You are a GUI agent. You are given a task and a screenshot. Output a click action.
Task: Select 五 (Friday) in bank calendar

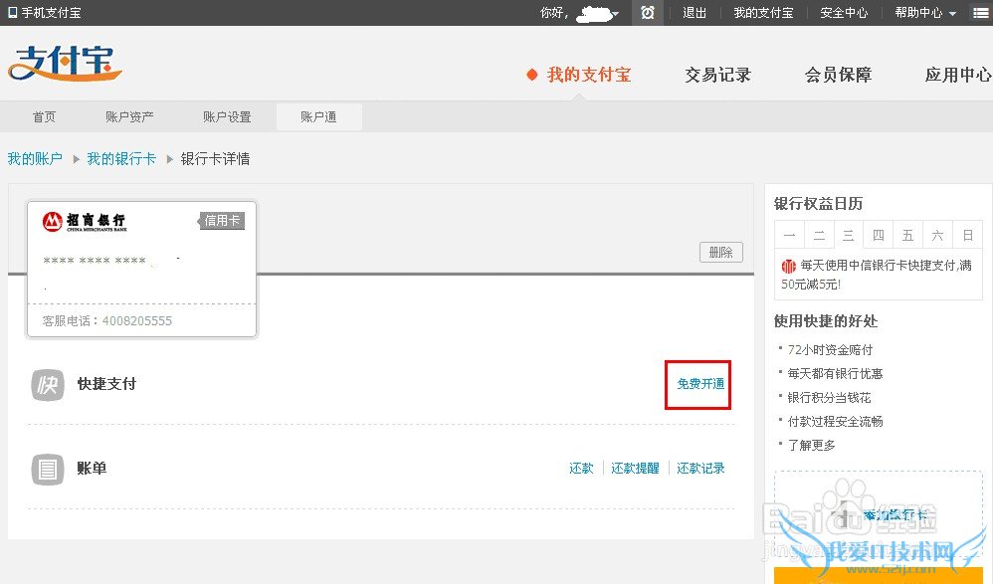[908, 236]
